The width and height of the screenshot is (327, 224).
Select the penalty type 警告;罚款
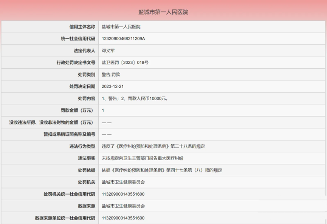click(111, 74)
